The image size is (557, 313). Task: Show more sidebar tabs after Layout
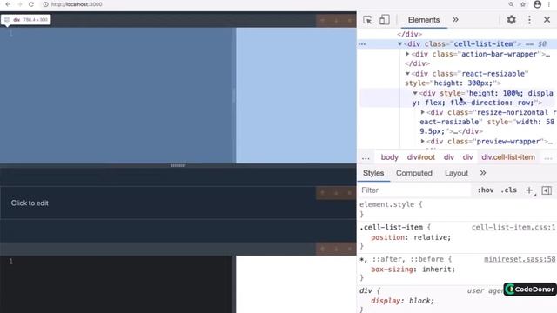(x=483, y=173)
